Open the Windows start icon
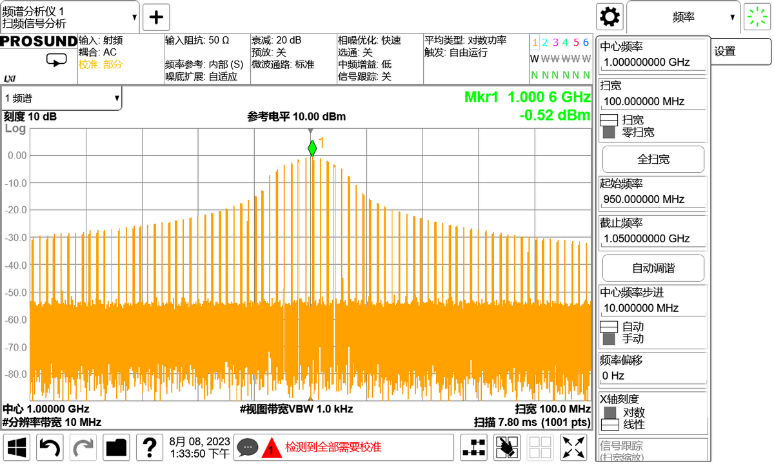 coord(17,447)
